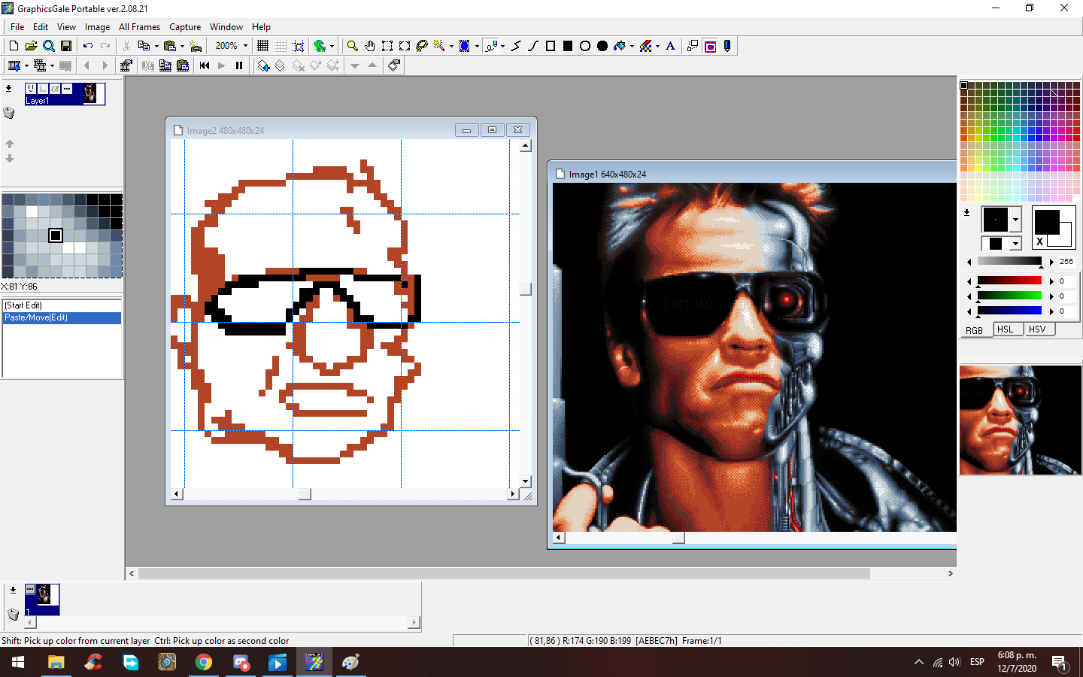The width and height of the screenshot is (1083, 677).
Task: Click the Terminator preview thumbnail panel
Action: click(x=1020, y=420)
